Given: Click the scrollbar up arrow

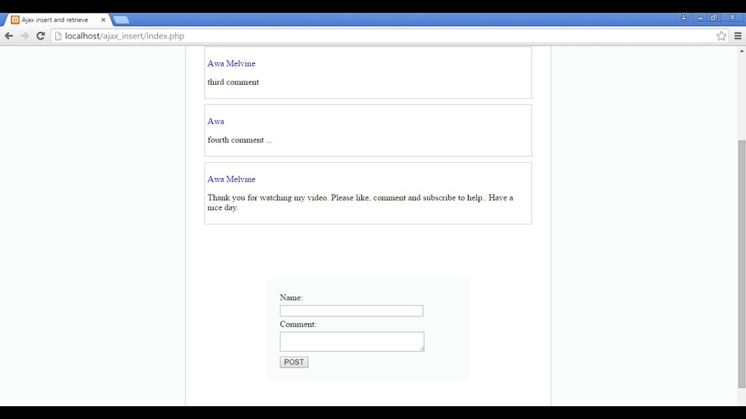Looking at the screenshot, I should (x=741, y=51).
